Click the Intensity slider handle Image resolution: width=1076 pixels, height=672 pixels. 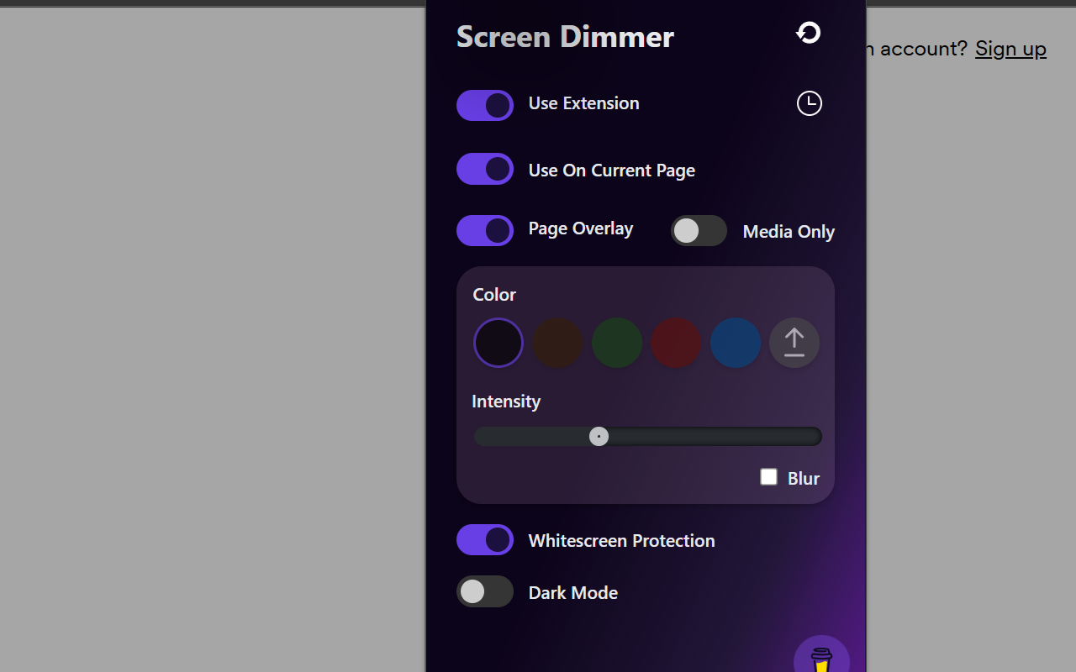tap(599, 437)
